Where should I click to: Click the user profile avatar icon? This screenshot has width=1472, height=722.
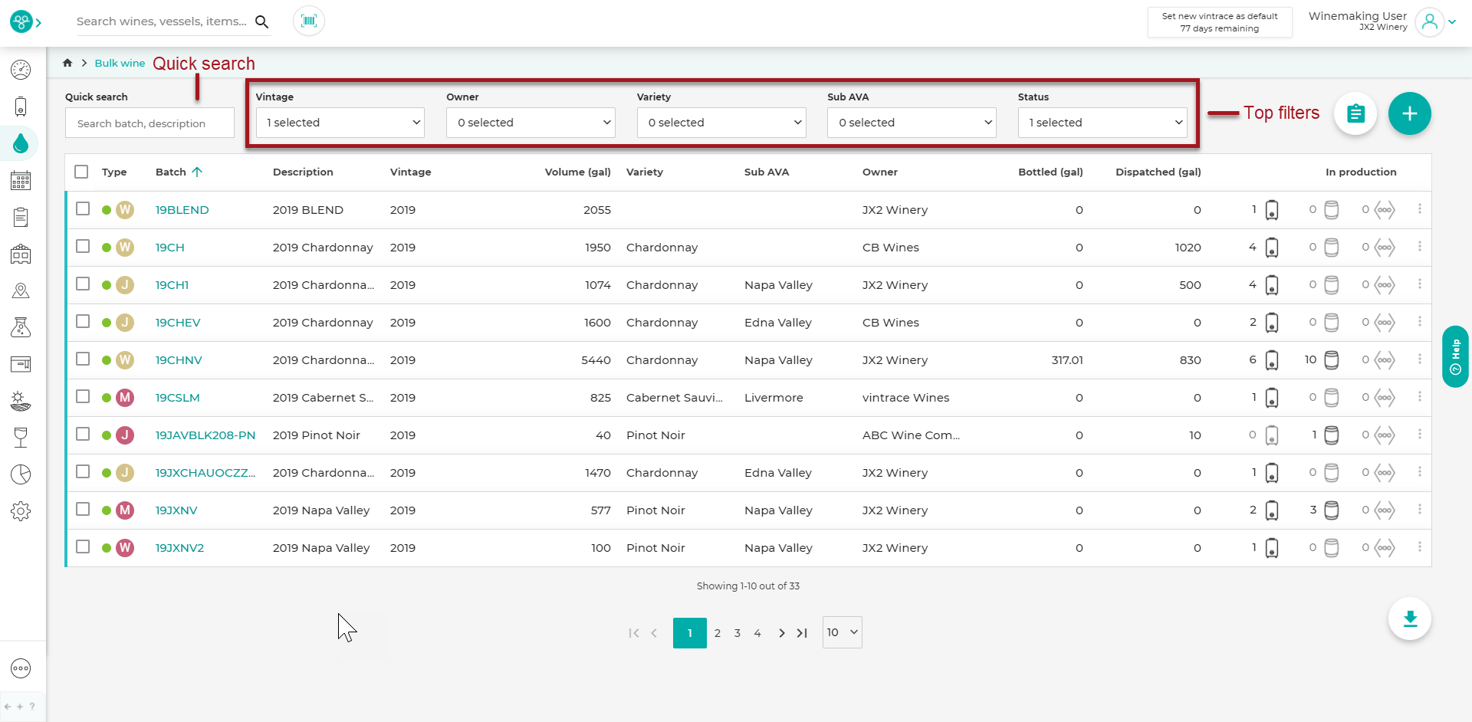click(1430, 22)
